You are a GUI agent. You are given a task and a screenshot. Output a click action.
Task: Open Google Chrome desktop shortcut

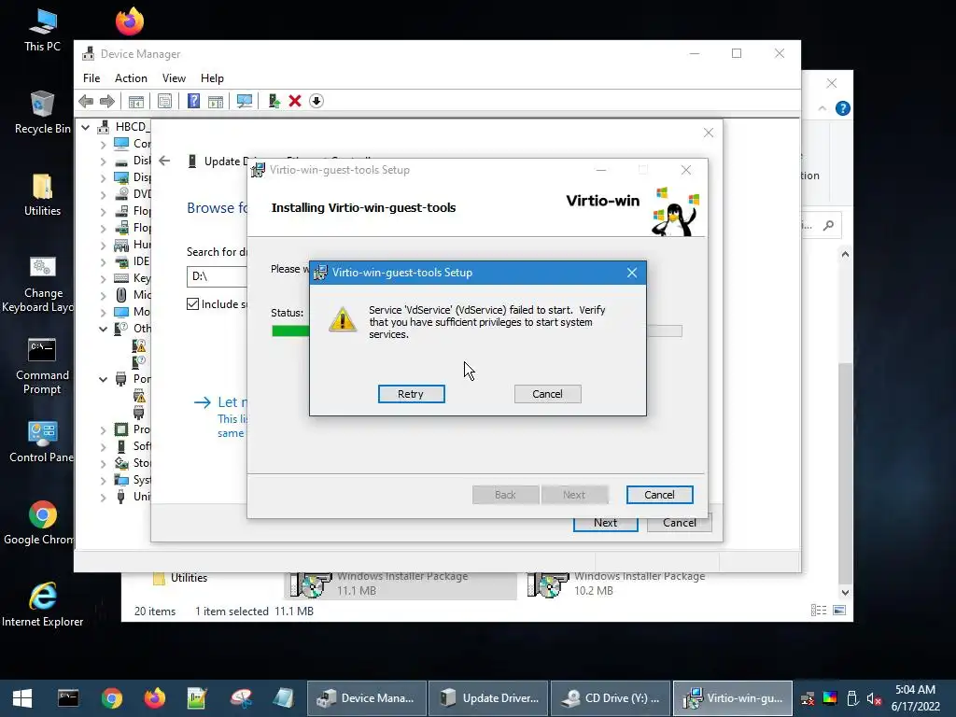(x=42, y=523)
